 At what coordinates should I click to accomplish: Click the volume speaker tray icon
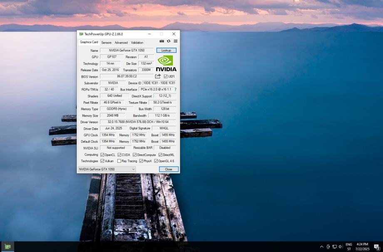pyautogui.click(x=341, y=247)
